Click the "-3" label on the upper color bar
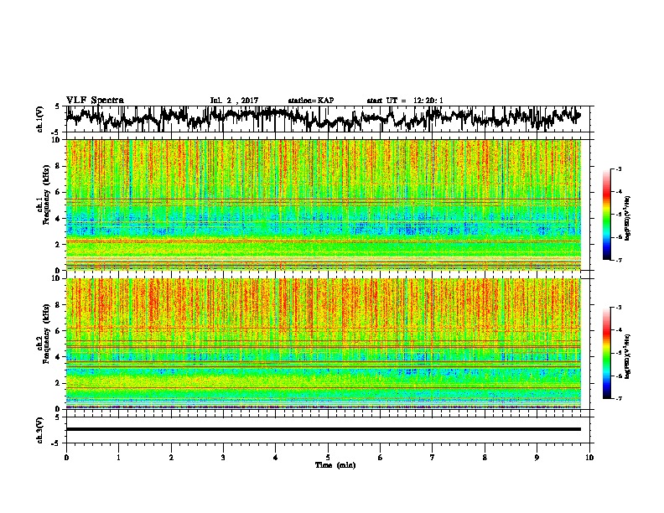Image resolution: width=664 pixels, height=513 pixels. (x=618, y=168)
